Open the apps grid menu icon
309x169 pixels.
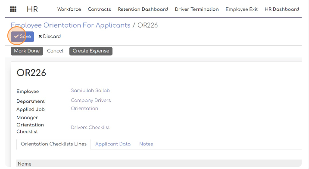coord(13,9)
